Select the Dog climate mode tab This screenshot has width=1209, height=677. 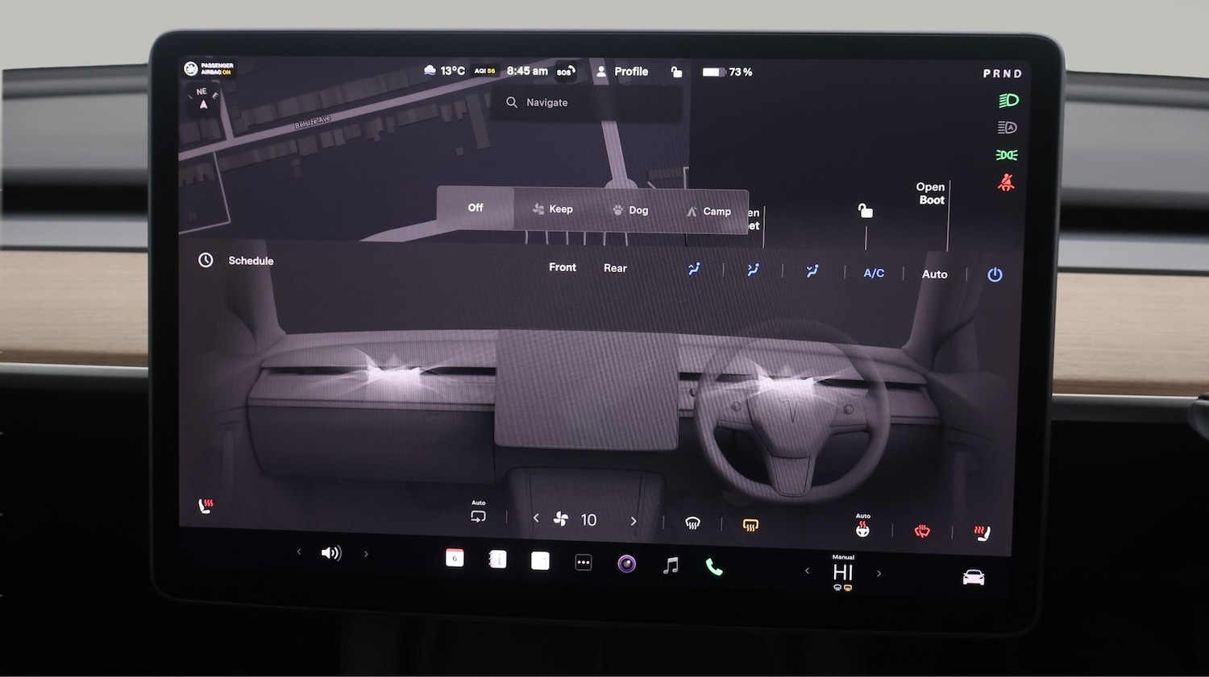point(629,209)
